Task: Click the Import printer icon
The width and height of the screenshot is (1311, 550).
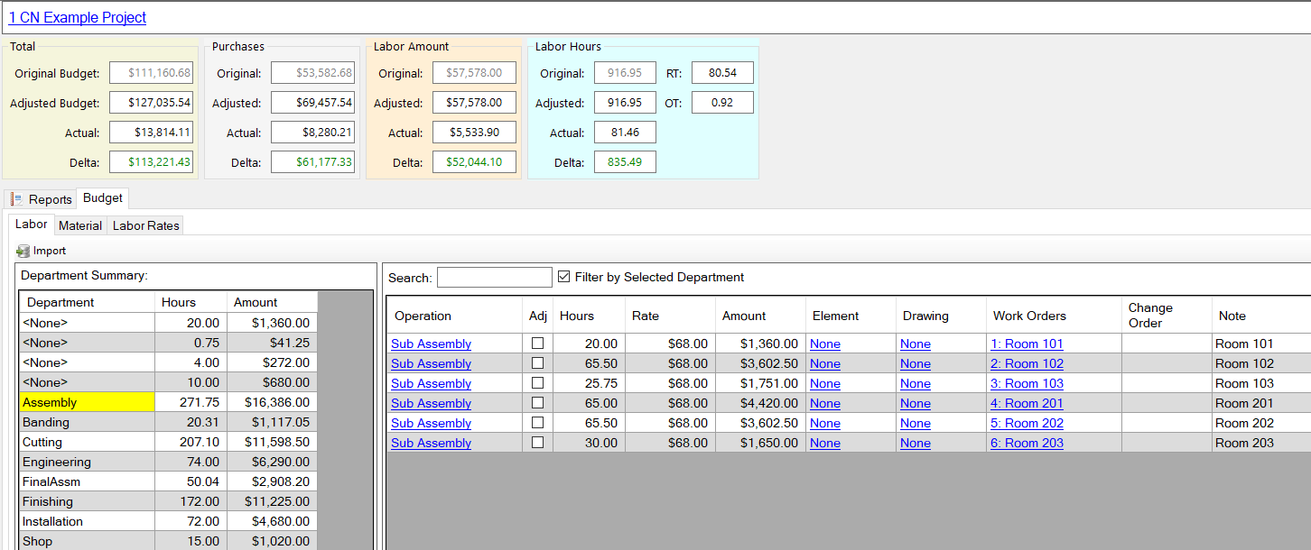Action: 23,252
